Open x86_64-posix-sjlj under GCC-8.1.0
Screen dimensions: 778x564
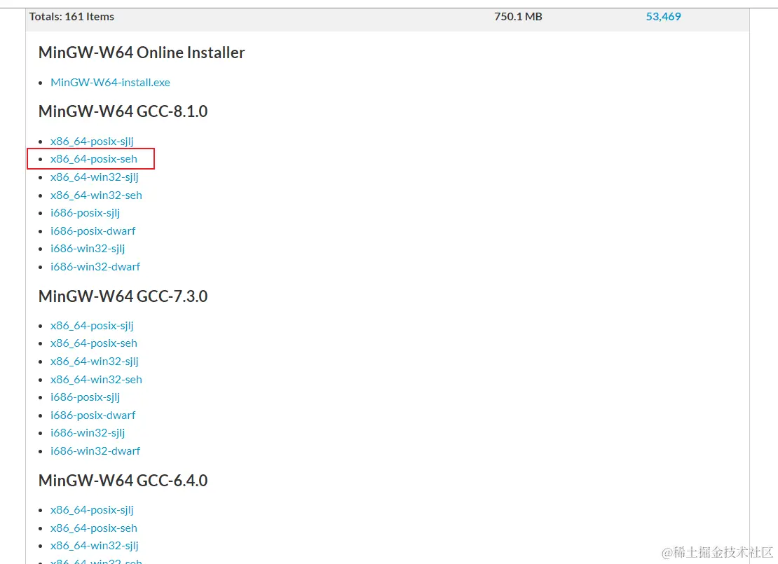[92, 142]
